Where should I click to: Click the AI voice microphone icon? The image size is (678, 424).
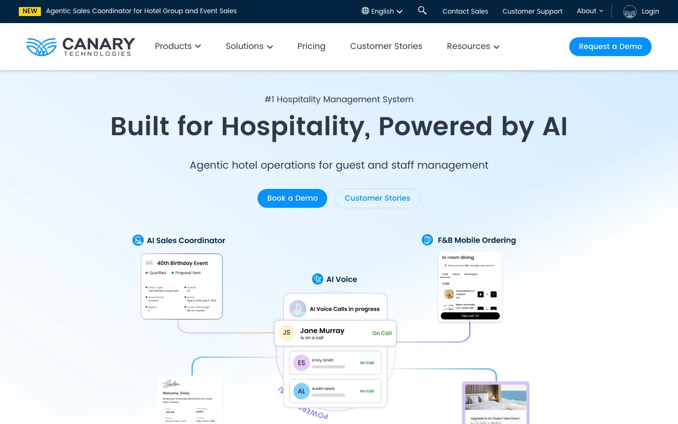pos(298,309)
